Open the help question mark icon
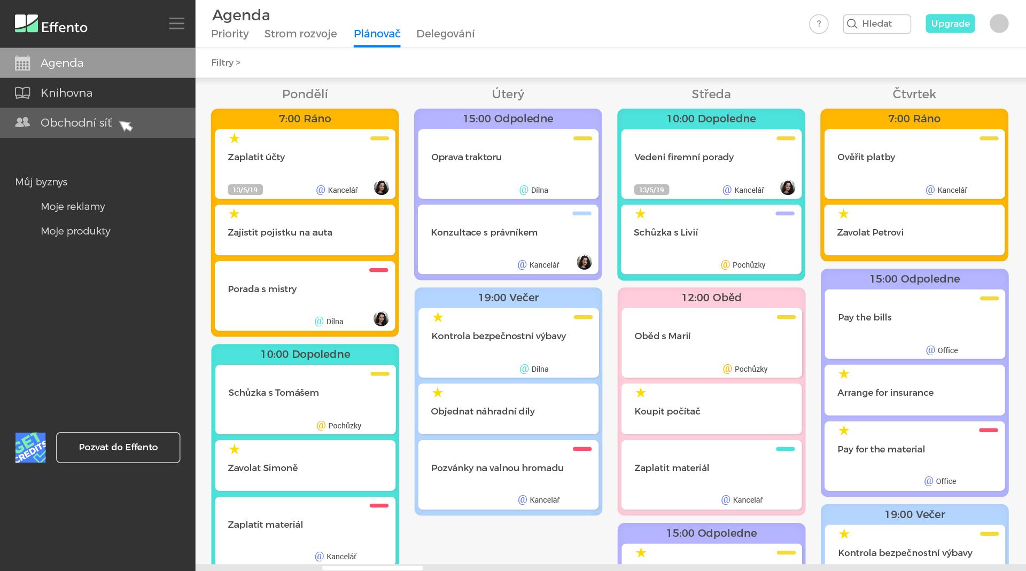The width and height of the screenshot is (1026, 571). 818,24
